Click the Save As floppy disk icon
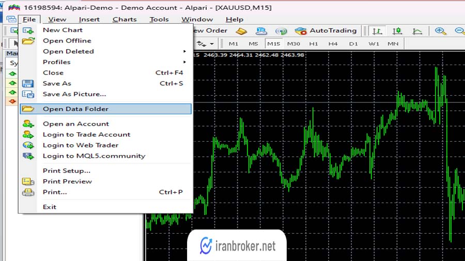Viewport: 465px width, 261px height. click(x=28, y=83)
